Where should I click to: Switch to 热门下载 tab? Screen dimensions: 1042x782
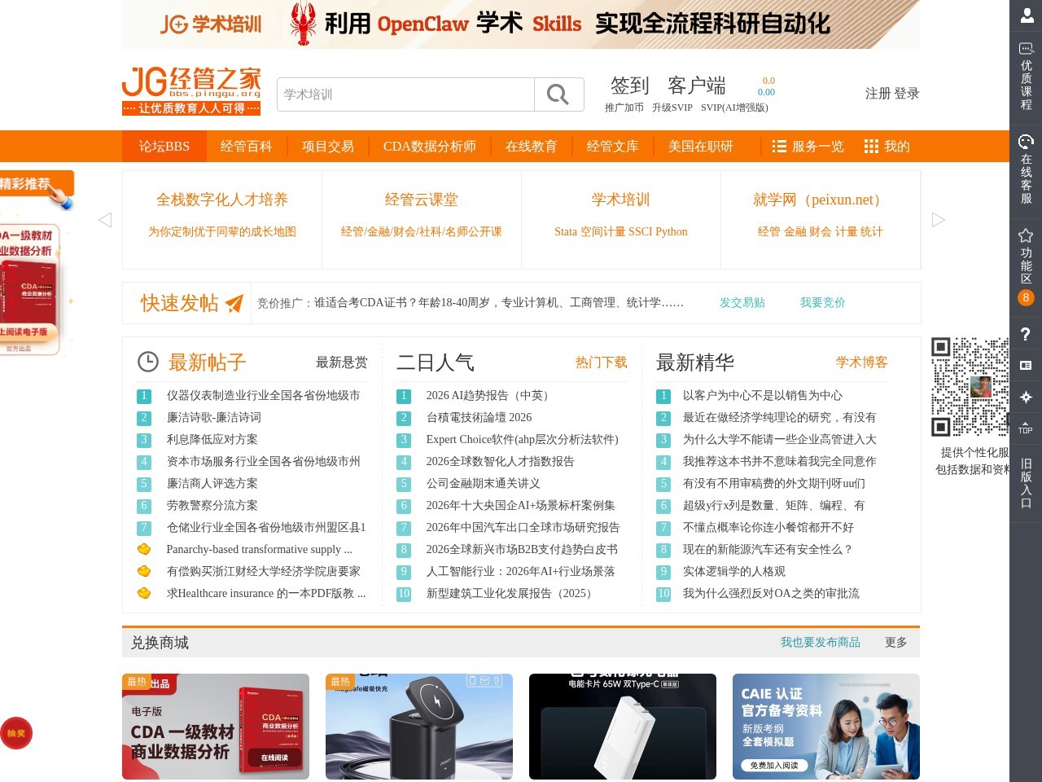[x=601, y=362]
